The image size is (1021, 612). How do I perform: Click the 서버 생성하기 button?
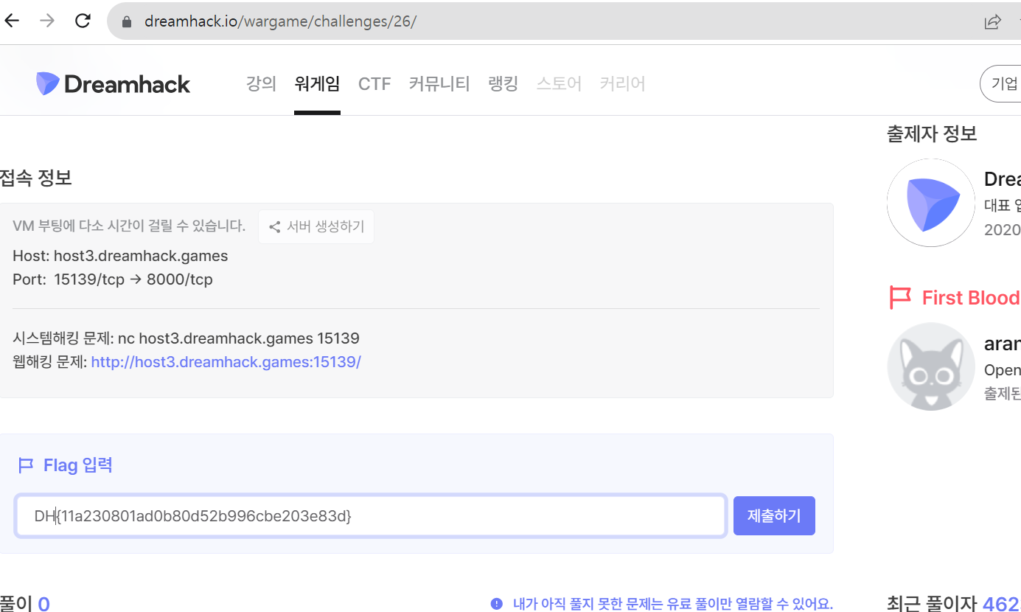pyautogui.click(x=316, y=226)
